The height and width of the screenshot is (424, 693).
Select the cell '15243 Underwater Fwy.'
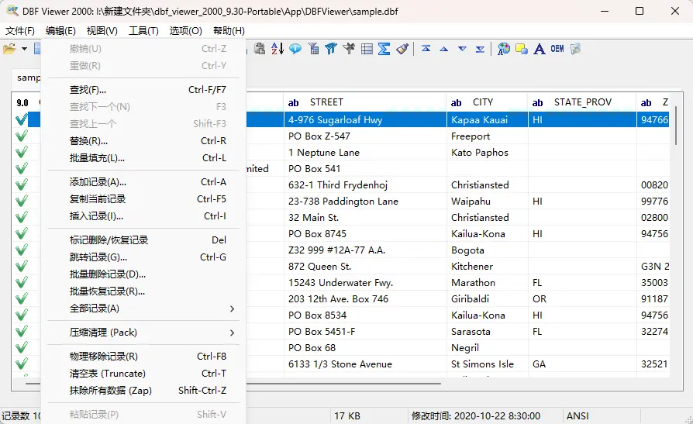click(365, 282)
